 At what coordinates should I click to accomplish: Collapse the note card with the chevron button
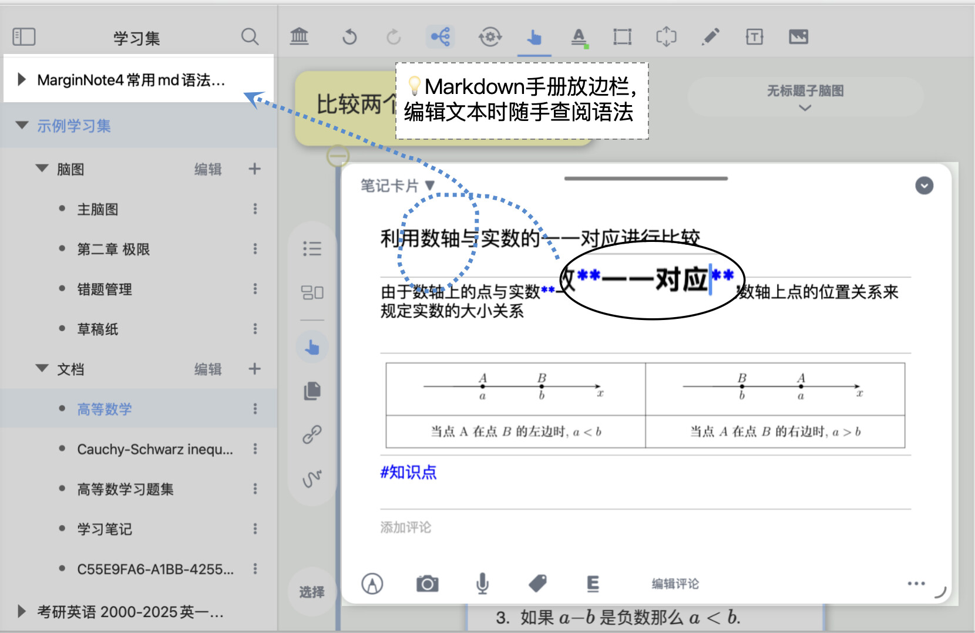click(x=924, y=186)
